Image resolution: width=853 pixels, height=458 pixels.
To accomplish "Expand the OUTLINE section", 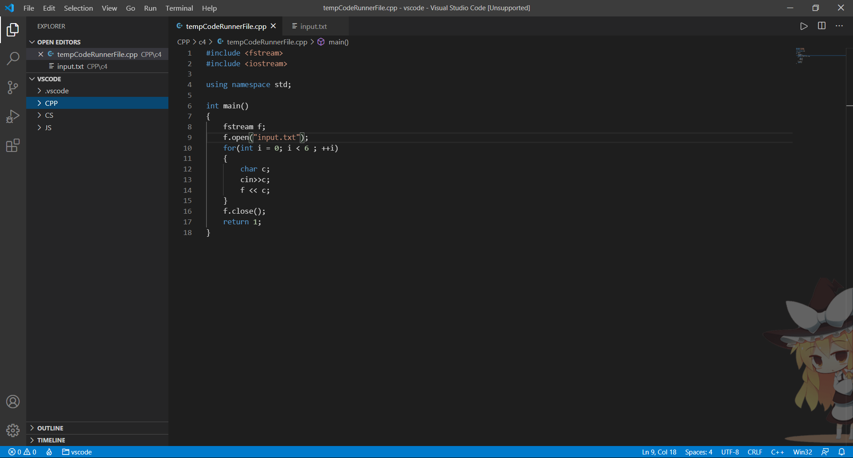I will click(50, 428).
